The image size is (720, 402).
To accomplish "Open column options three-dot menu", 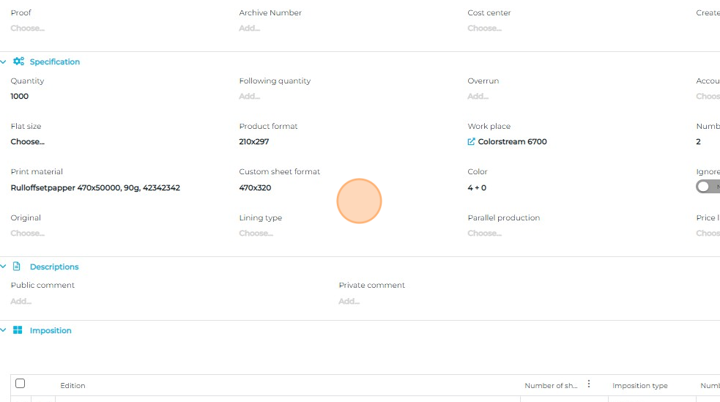I will click(588, 384).
